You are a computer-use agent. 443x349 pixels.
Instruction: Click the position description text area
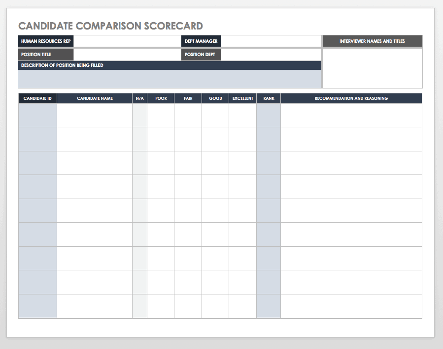point(170,79)
